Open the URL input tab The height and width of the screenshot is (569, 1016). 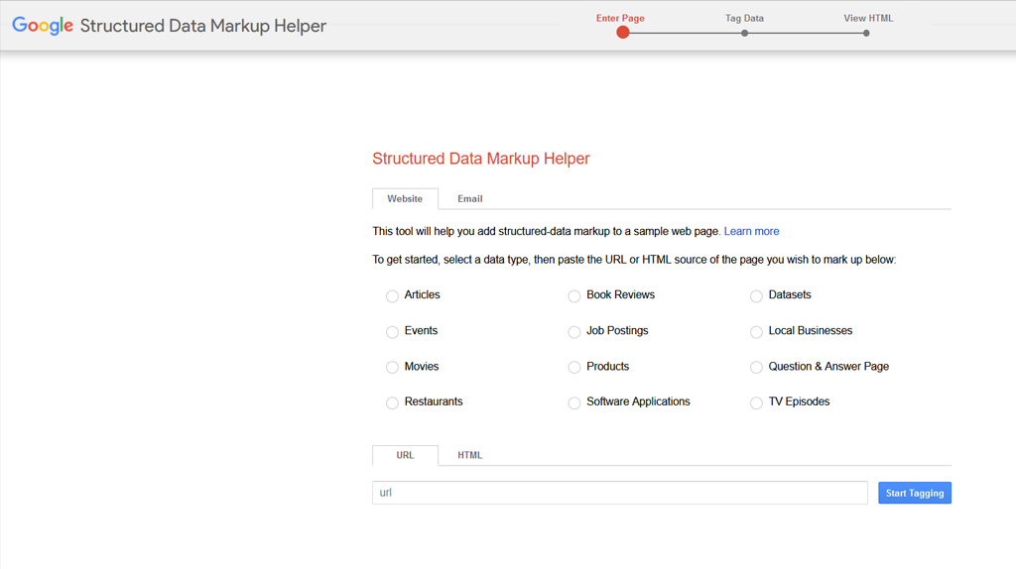[405, 455]
